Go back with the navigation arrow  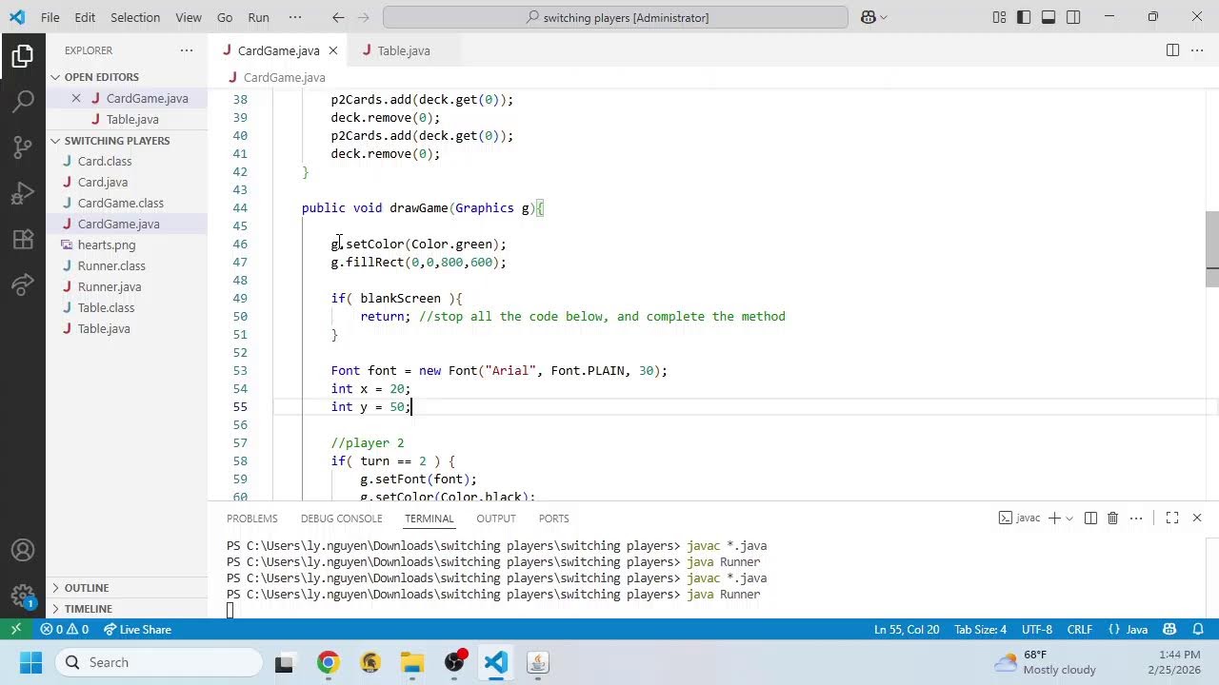tap(338, 17)
